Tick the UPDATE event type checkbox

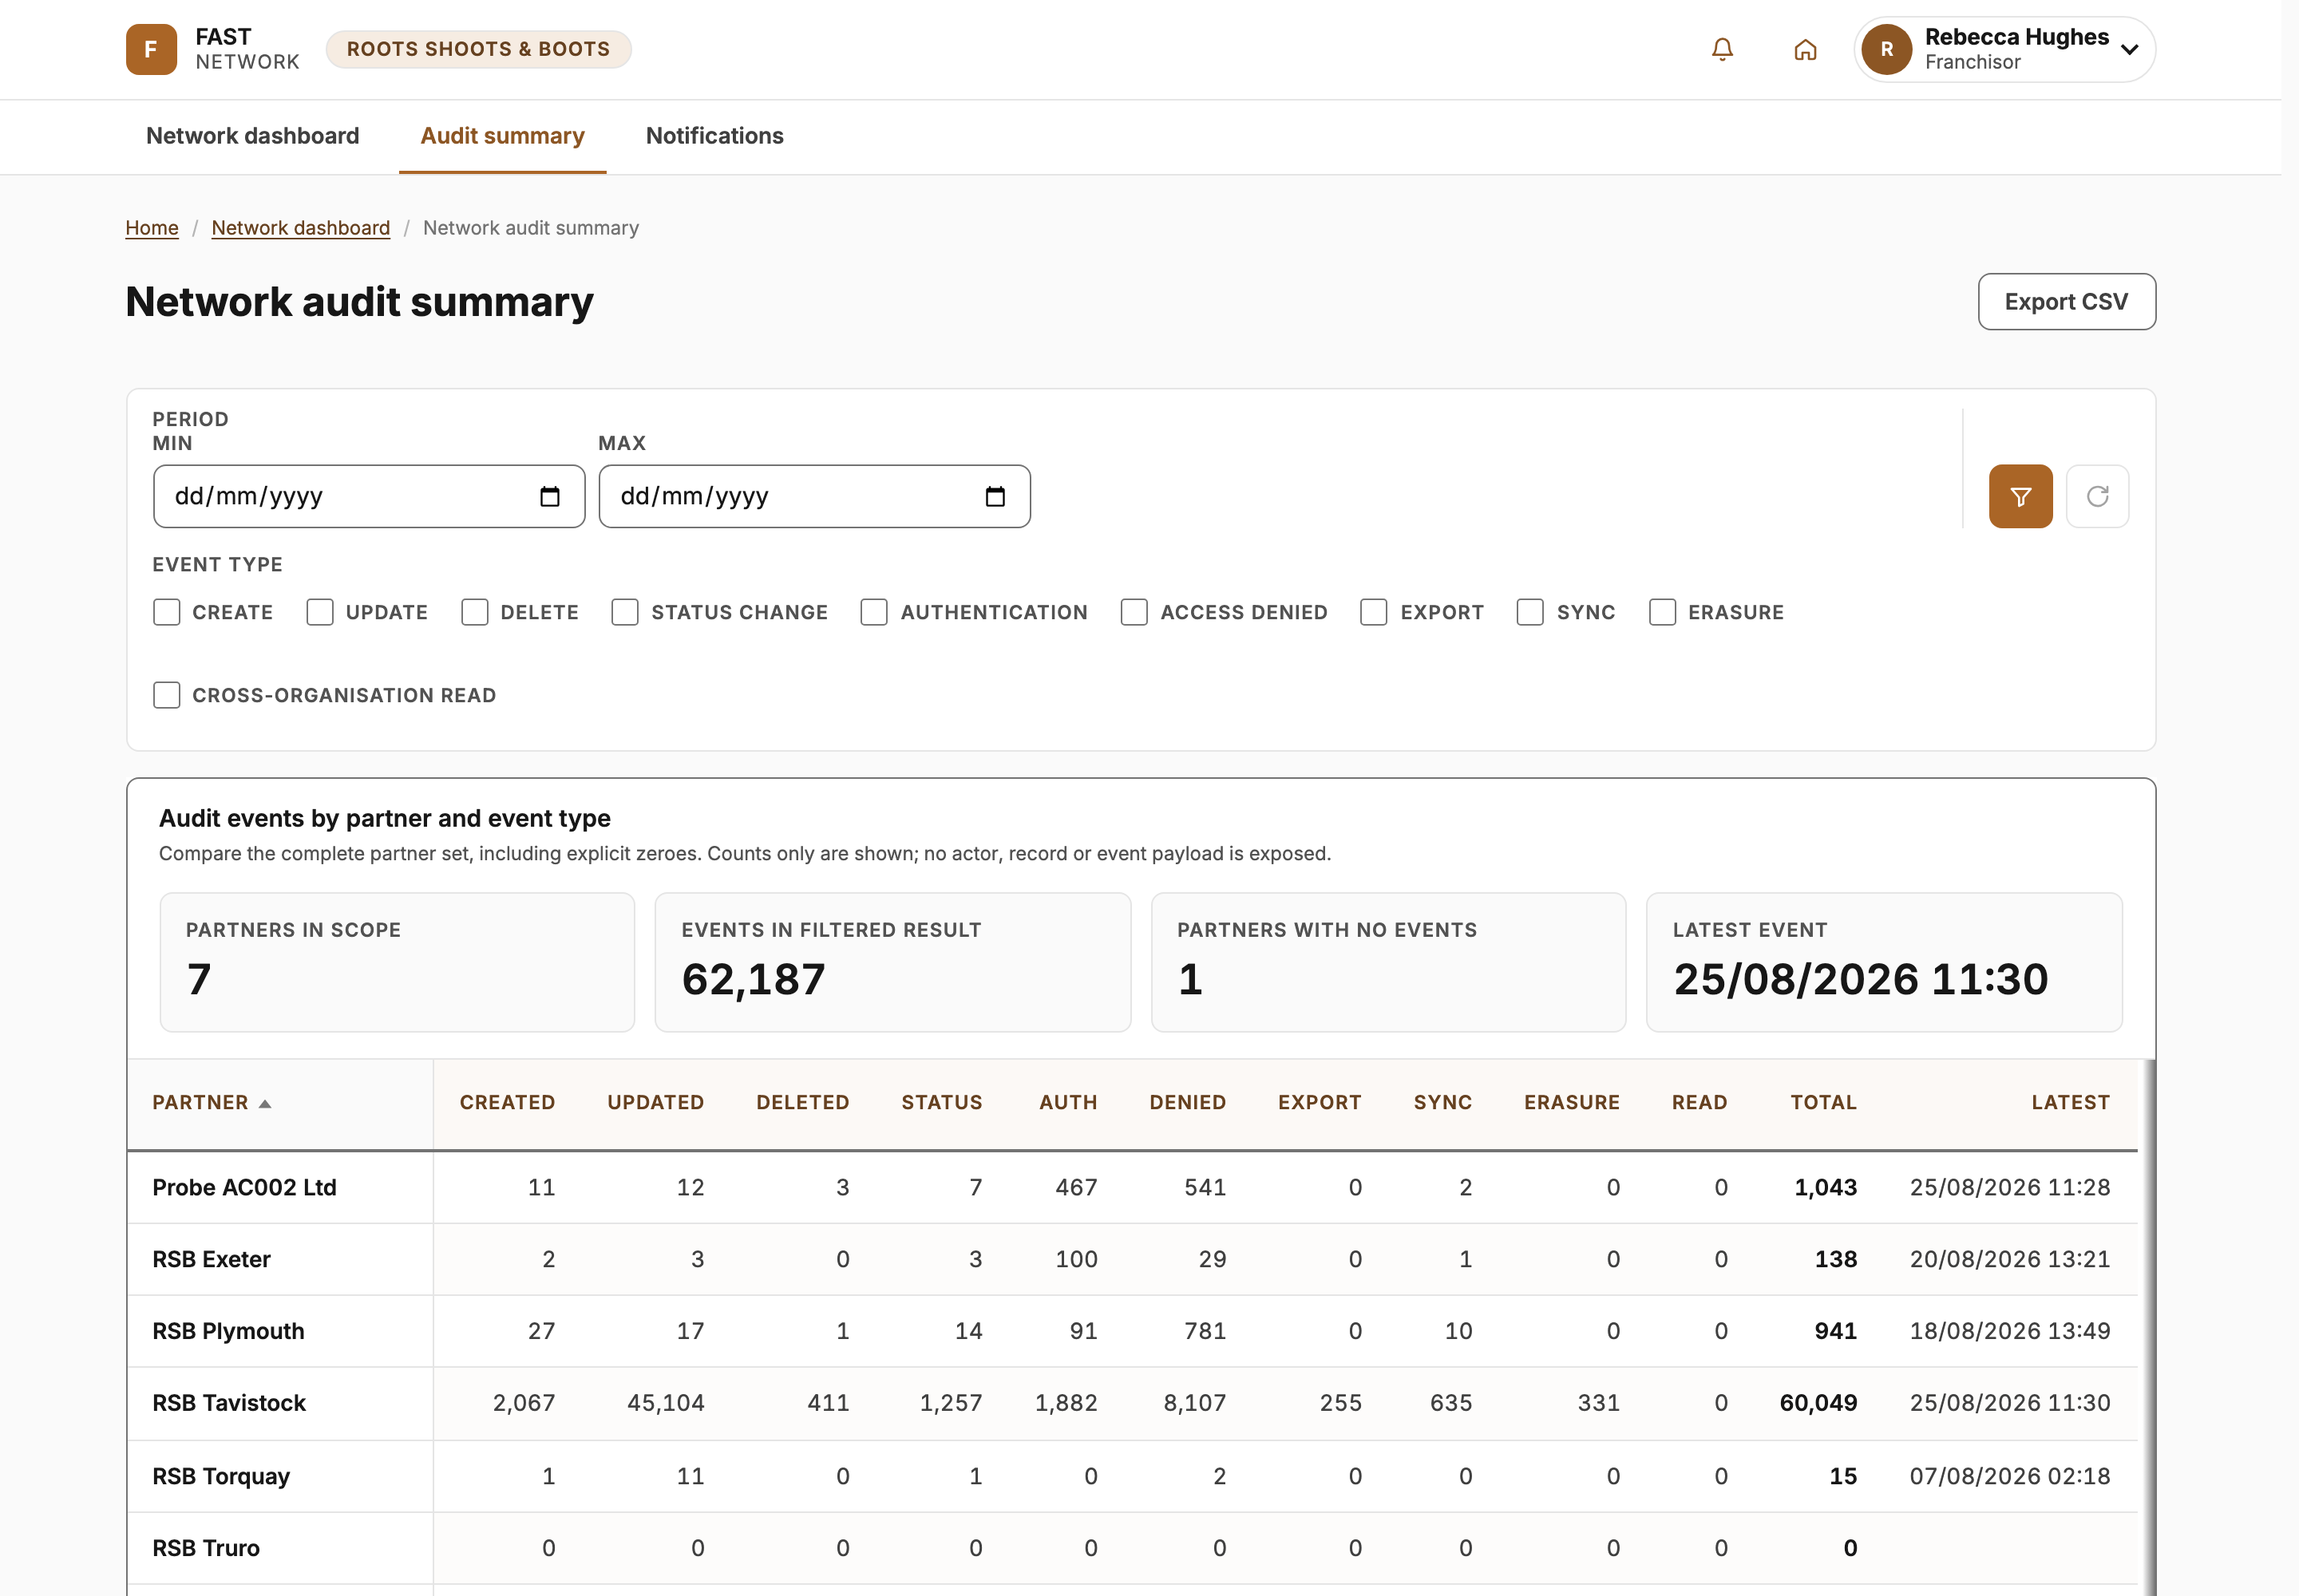tap(320, 612)
